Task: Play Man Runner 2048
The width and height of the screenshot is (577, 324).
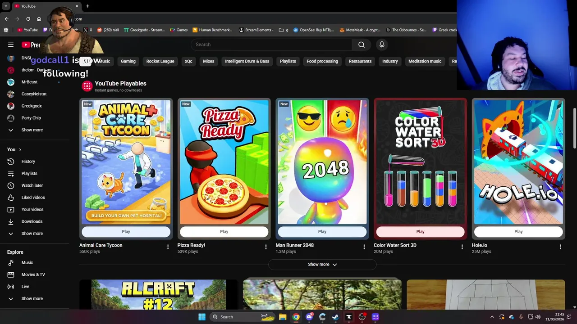Action: pyautogui.click(x=322, y=232)
